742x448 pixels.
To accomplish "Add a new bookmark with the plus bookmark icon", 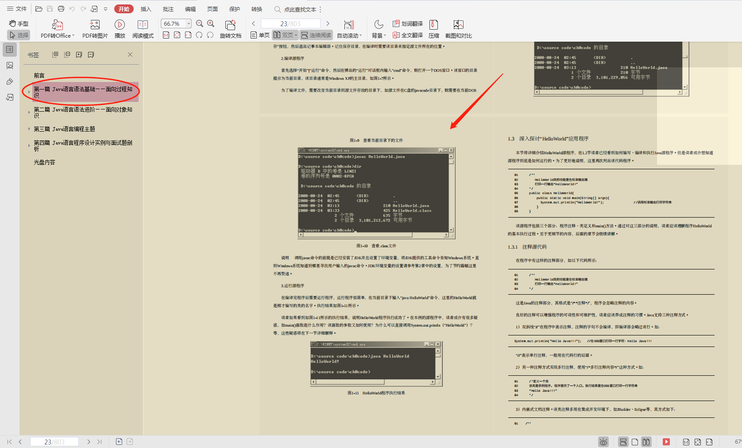I will [79, 55].
